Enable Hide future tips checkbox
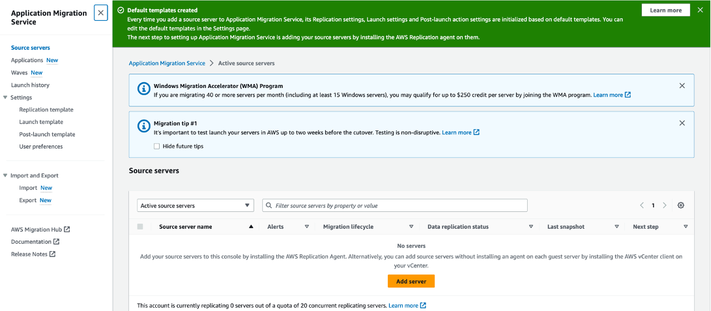Image resolution: width=711 pixels, height=311 pixels. click(156, 147)
